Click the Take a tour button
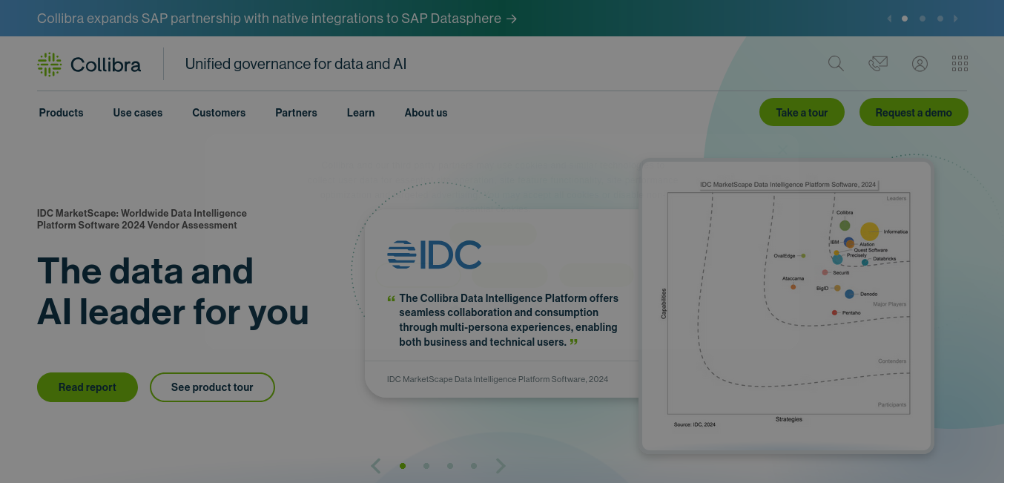Image resolution: width=1013 pixels, height=483 pixels. (802, 112)
